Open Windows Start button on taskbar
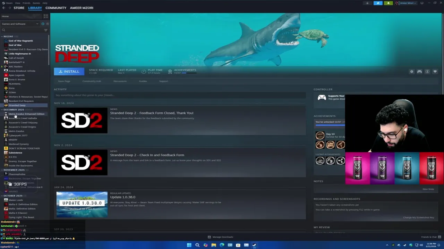Viewport: 444px width, 249px height. coord(189,245)
